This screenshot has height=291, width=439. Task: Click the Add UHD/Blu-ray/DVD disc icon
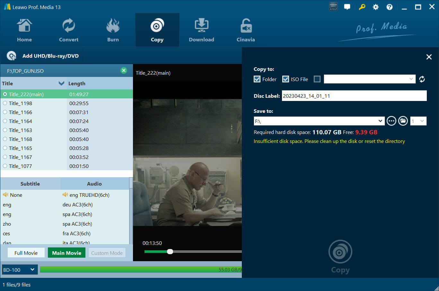click(12, 56)
